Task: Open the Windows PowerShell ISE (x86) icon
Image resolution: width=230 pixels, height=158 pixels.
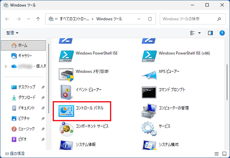Action: tap(149, 56)
